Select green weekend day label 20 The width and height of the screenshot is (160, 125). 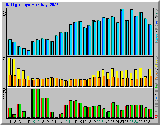[x=98, y=122]
